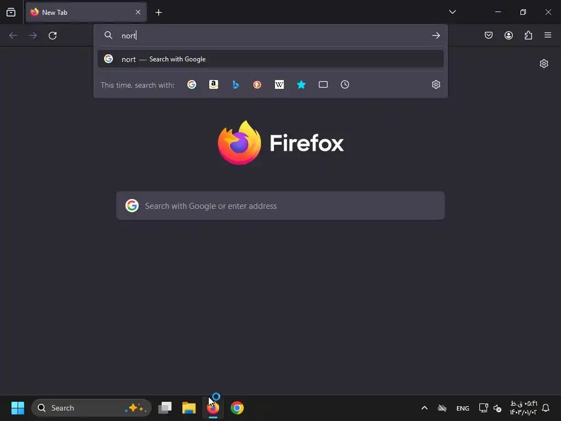Close the New Tab tab
Viewport: 561px width, 421px height.
pyautogui.click(x=138, y=12)
